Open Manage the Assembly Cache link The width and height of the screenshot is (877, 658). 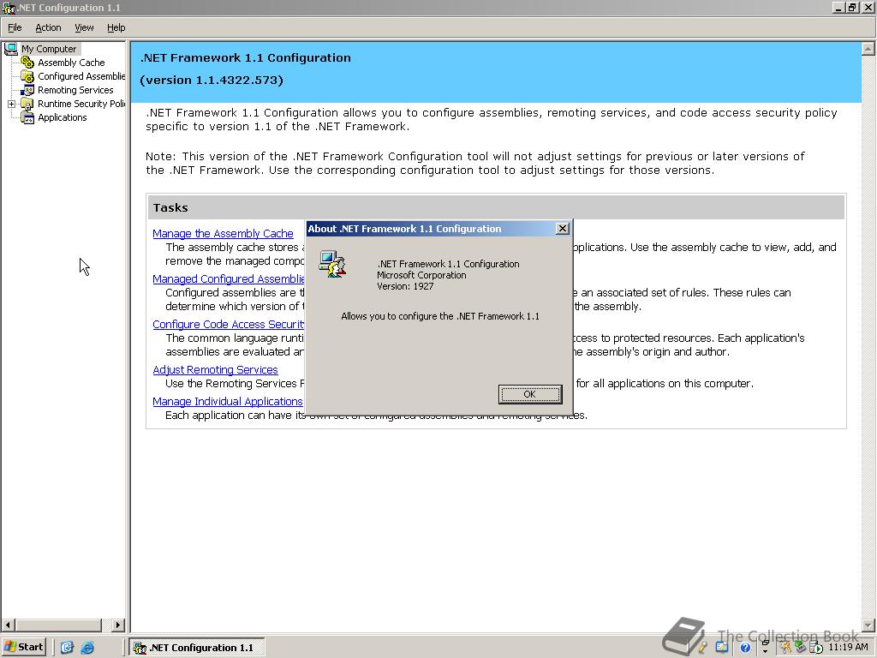pyautogui.click(x=223, y=233)
